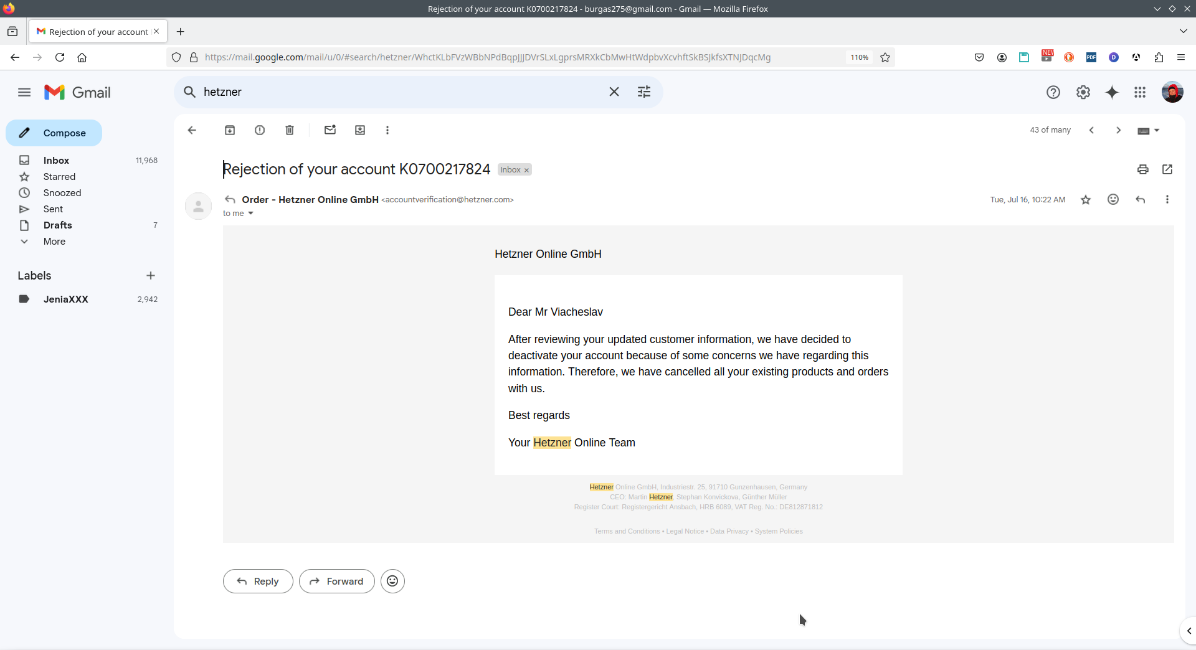Viewport: 1196px width, 650px height.
Task: Open Google apps grid
Action: coord(1140,92)
